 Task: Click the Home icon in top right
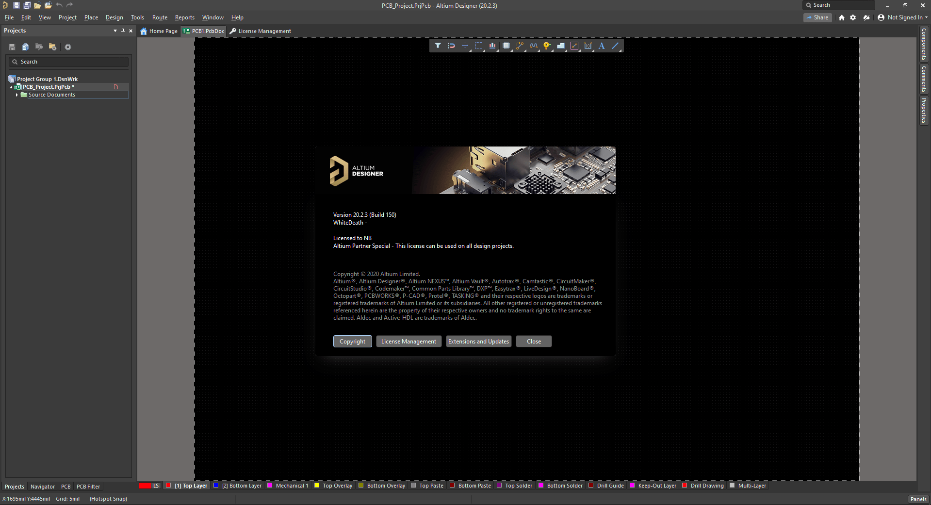(842, 17)
